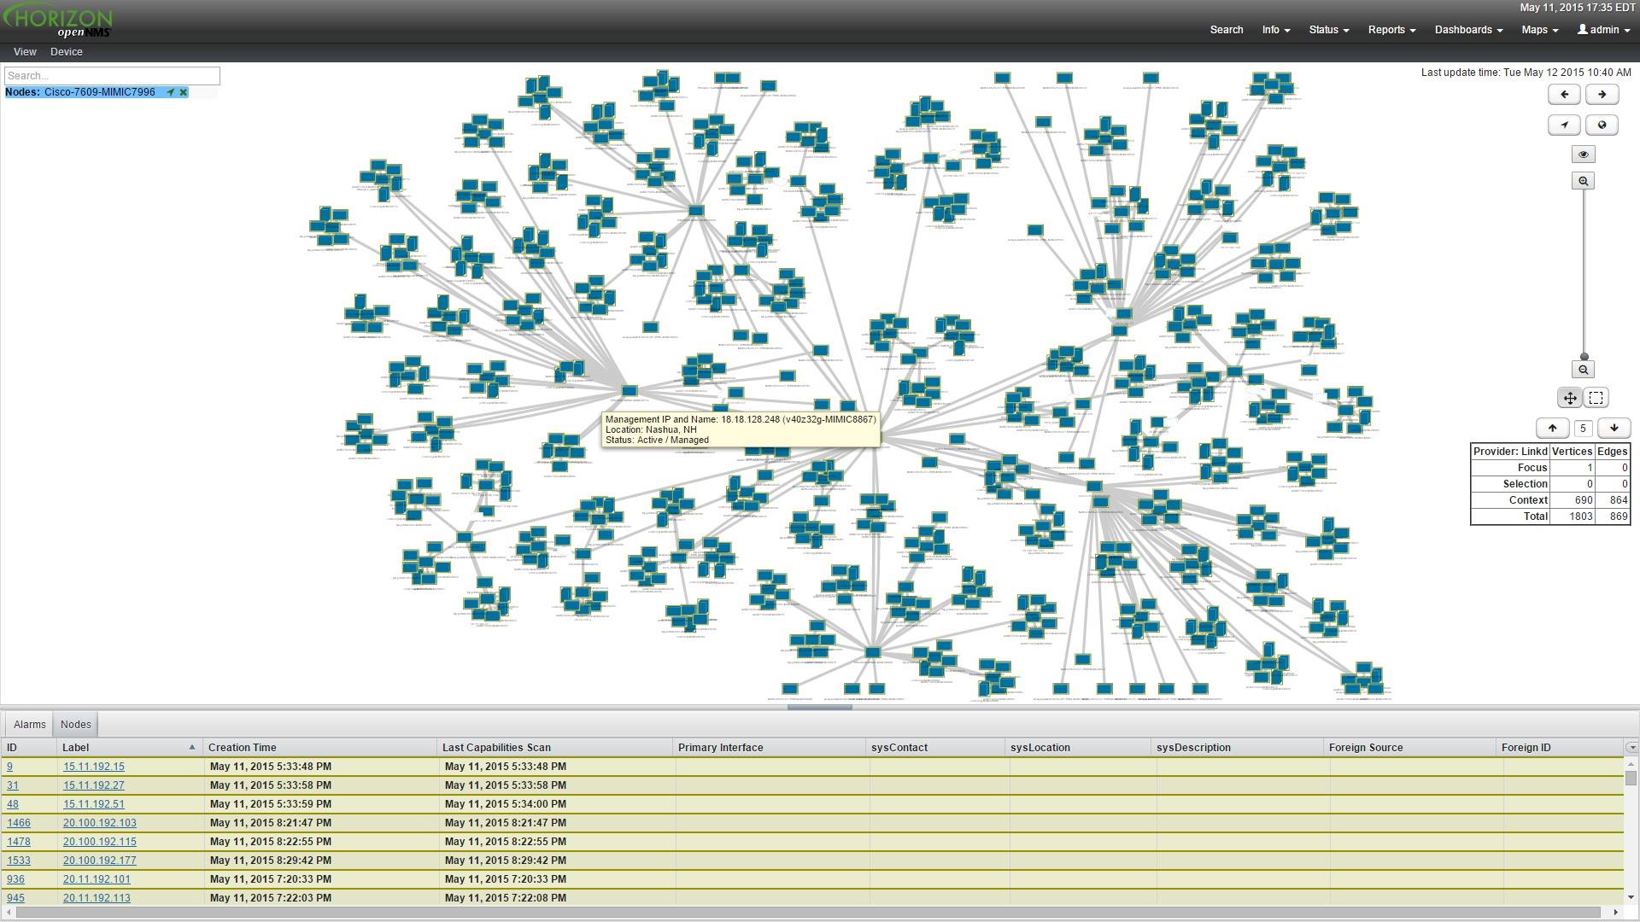Center on Cisco-7609-MIMIC7996 using its green arrow icon
Screen dimensions: 1640x922
[170, 92]
